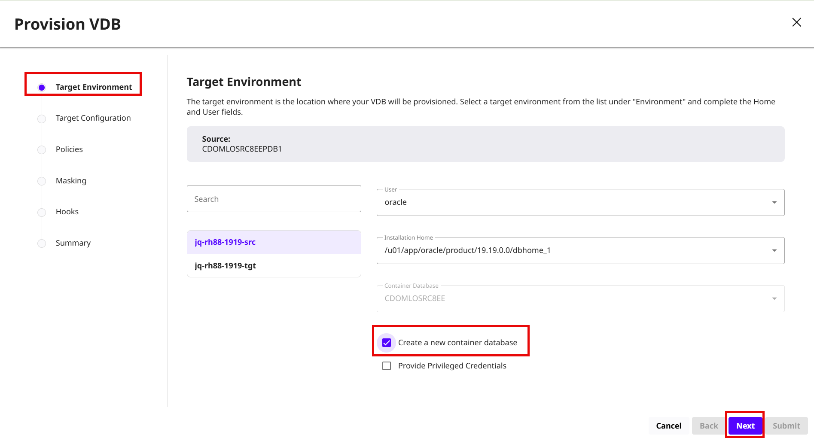
Task: Click the Target Environment step circle
Action: tap(42, 88)
